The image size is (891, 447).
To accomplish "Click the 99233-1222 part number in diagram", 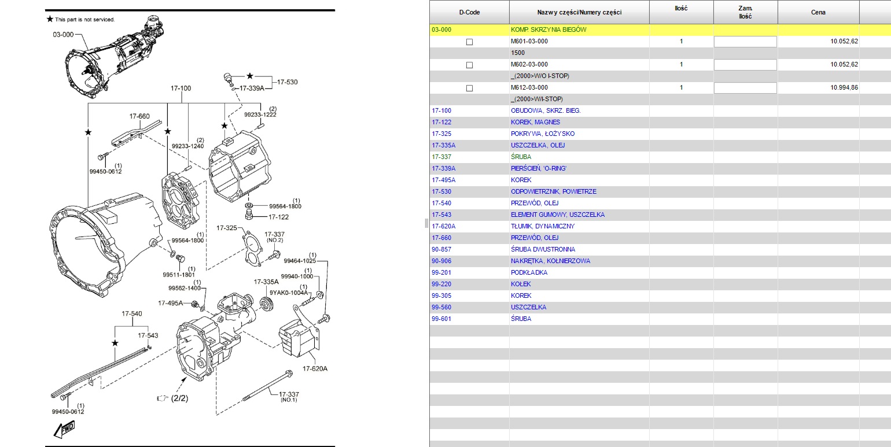I will (x=260, y=114).
